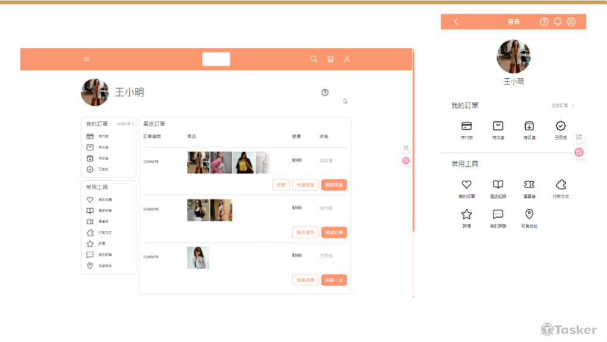607x342 pixels.
Task: Tap the 待付款 pending payment card icon on mobile
Action: 466,126
